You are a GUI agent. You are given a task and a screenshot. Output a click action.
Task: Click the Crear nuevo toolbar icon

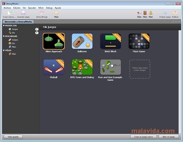pyautogui.click(x=9, y=13)
